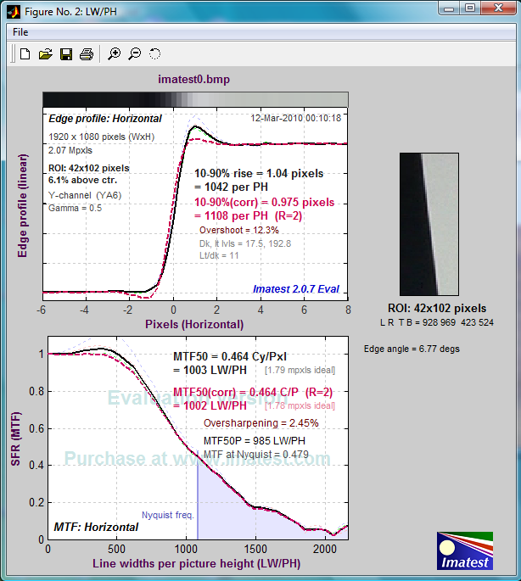
Task: Click the 'MTF: Horizontal' label in lower plot
Action: click(x=96, y=527)
